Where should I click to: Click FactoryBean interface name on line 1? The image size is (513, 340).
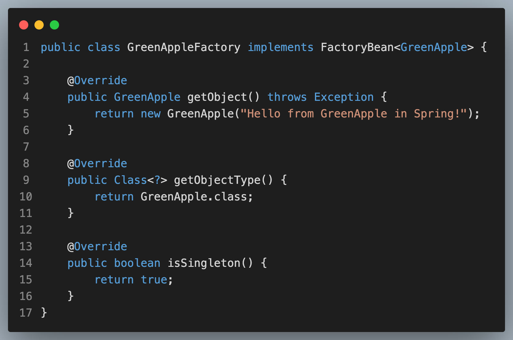click(x=357, y=47)
